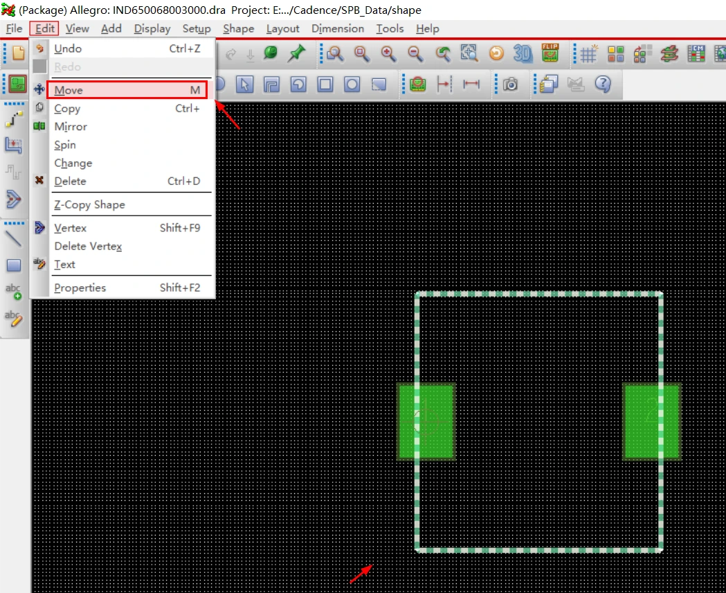The height and width of the screenshot is (593, 726).
Task: Click Zoom out magnifier with minus
Action: coord(415,54)
